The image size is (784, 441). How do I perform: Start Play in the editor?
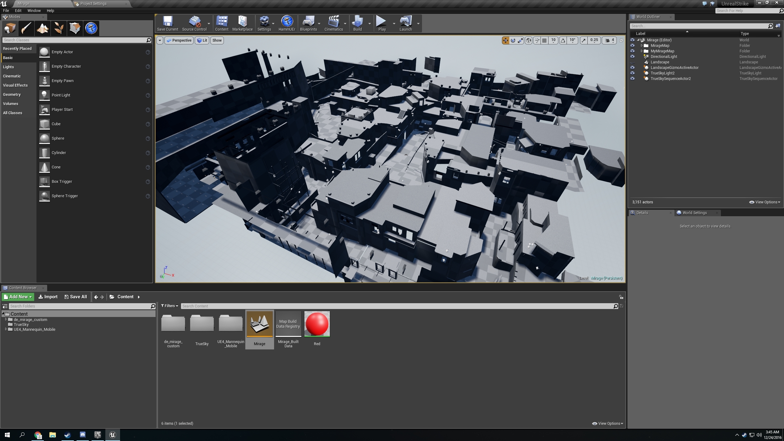click(382, 24)
